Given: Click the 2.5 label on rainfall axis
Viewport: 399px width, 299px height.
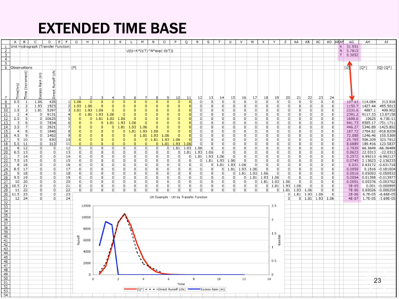Looking at the screenshot, I should (x=274, y=206).
